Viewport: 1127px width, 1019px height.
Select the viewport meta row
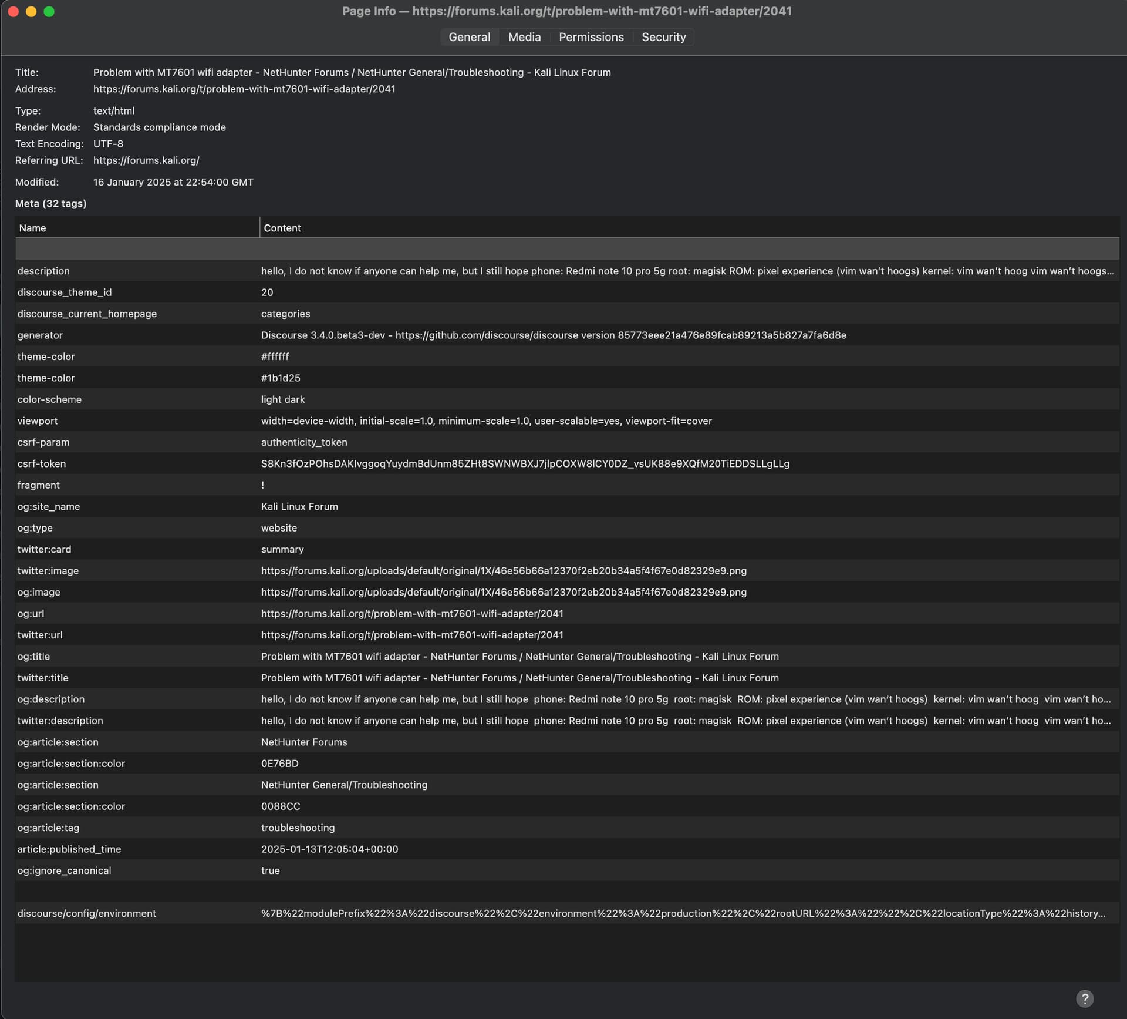coord(567,421)
